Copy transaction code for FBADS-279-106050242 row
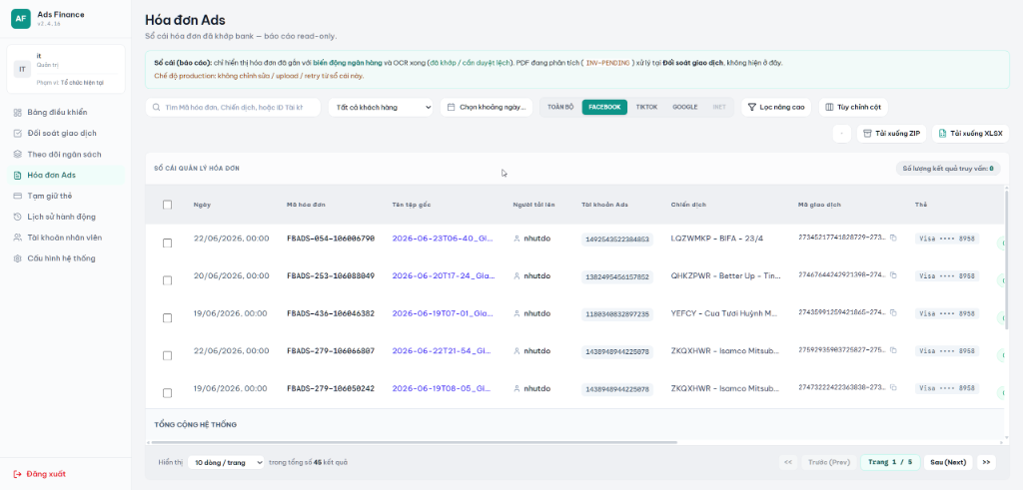 pos(893,388)
